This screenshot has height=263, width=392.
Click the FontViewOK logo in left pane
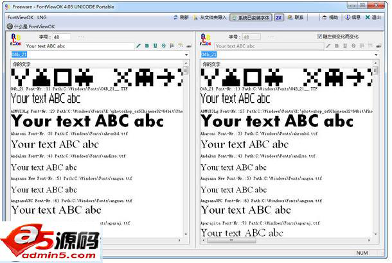click(x=16, y=40)
